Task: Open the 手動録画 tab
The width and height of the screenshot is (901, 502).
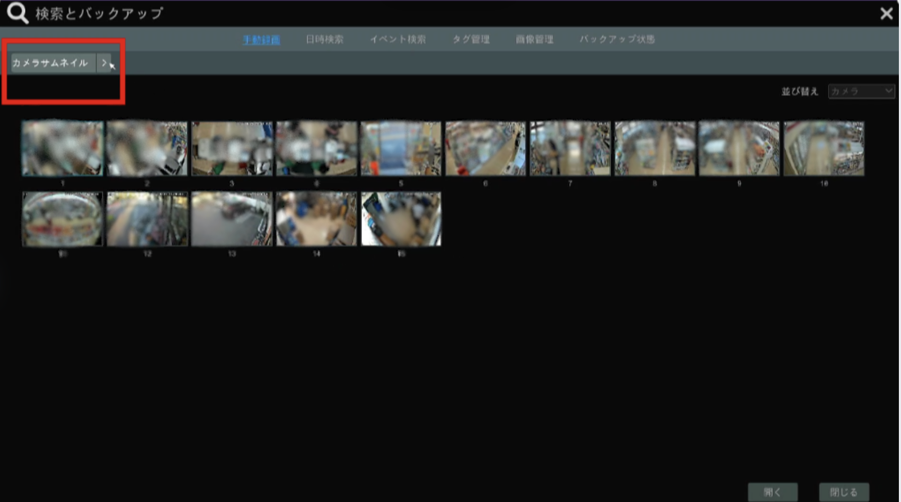Action: click(x=261, y=40)
